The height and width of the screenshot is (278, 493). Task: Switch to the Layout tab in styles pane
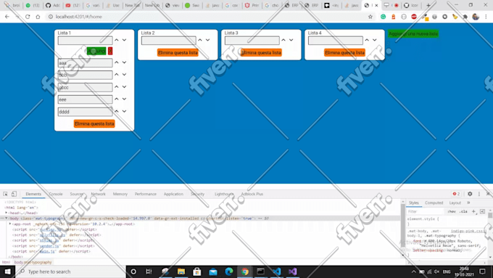pyautogui.click(x=455, y=203)
